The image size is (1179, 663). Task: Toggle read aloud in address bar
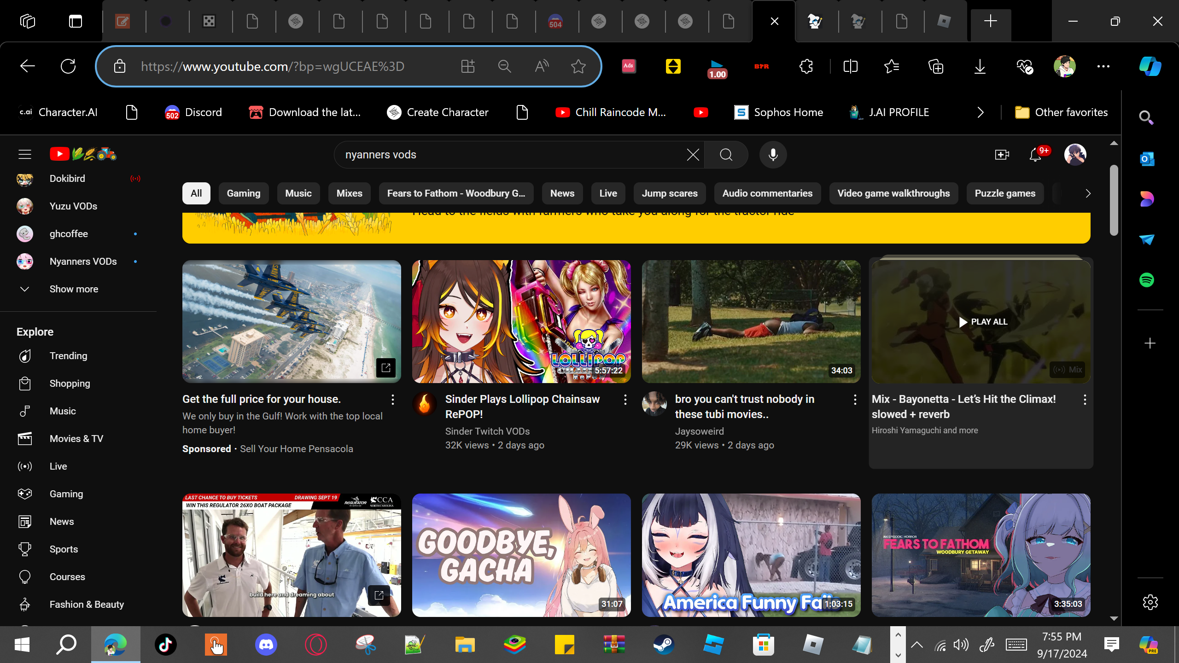542,66
